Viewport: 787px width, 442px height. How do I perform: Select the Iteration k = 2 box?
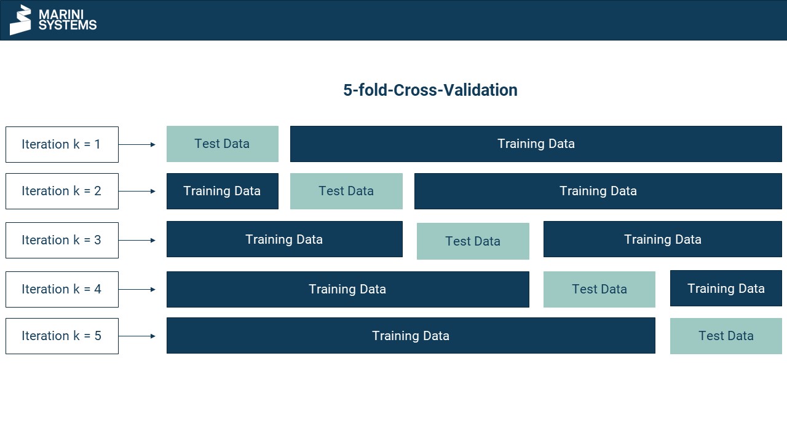(62, 192)
